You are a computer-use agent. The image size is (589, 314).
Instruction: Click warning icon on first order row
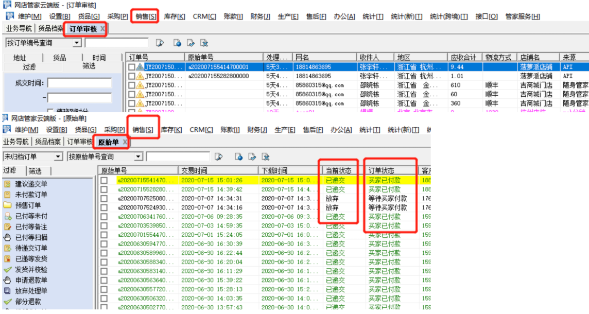pyautogui.click(x=140, y=67)
